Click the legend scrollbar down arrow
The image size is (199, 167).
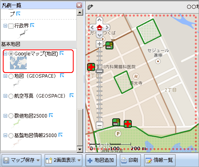tap(80, 149)
